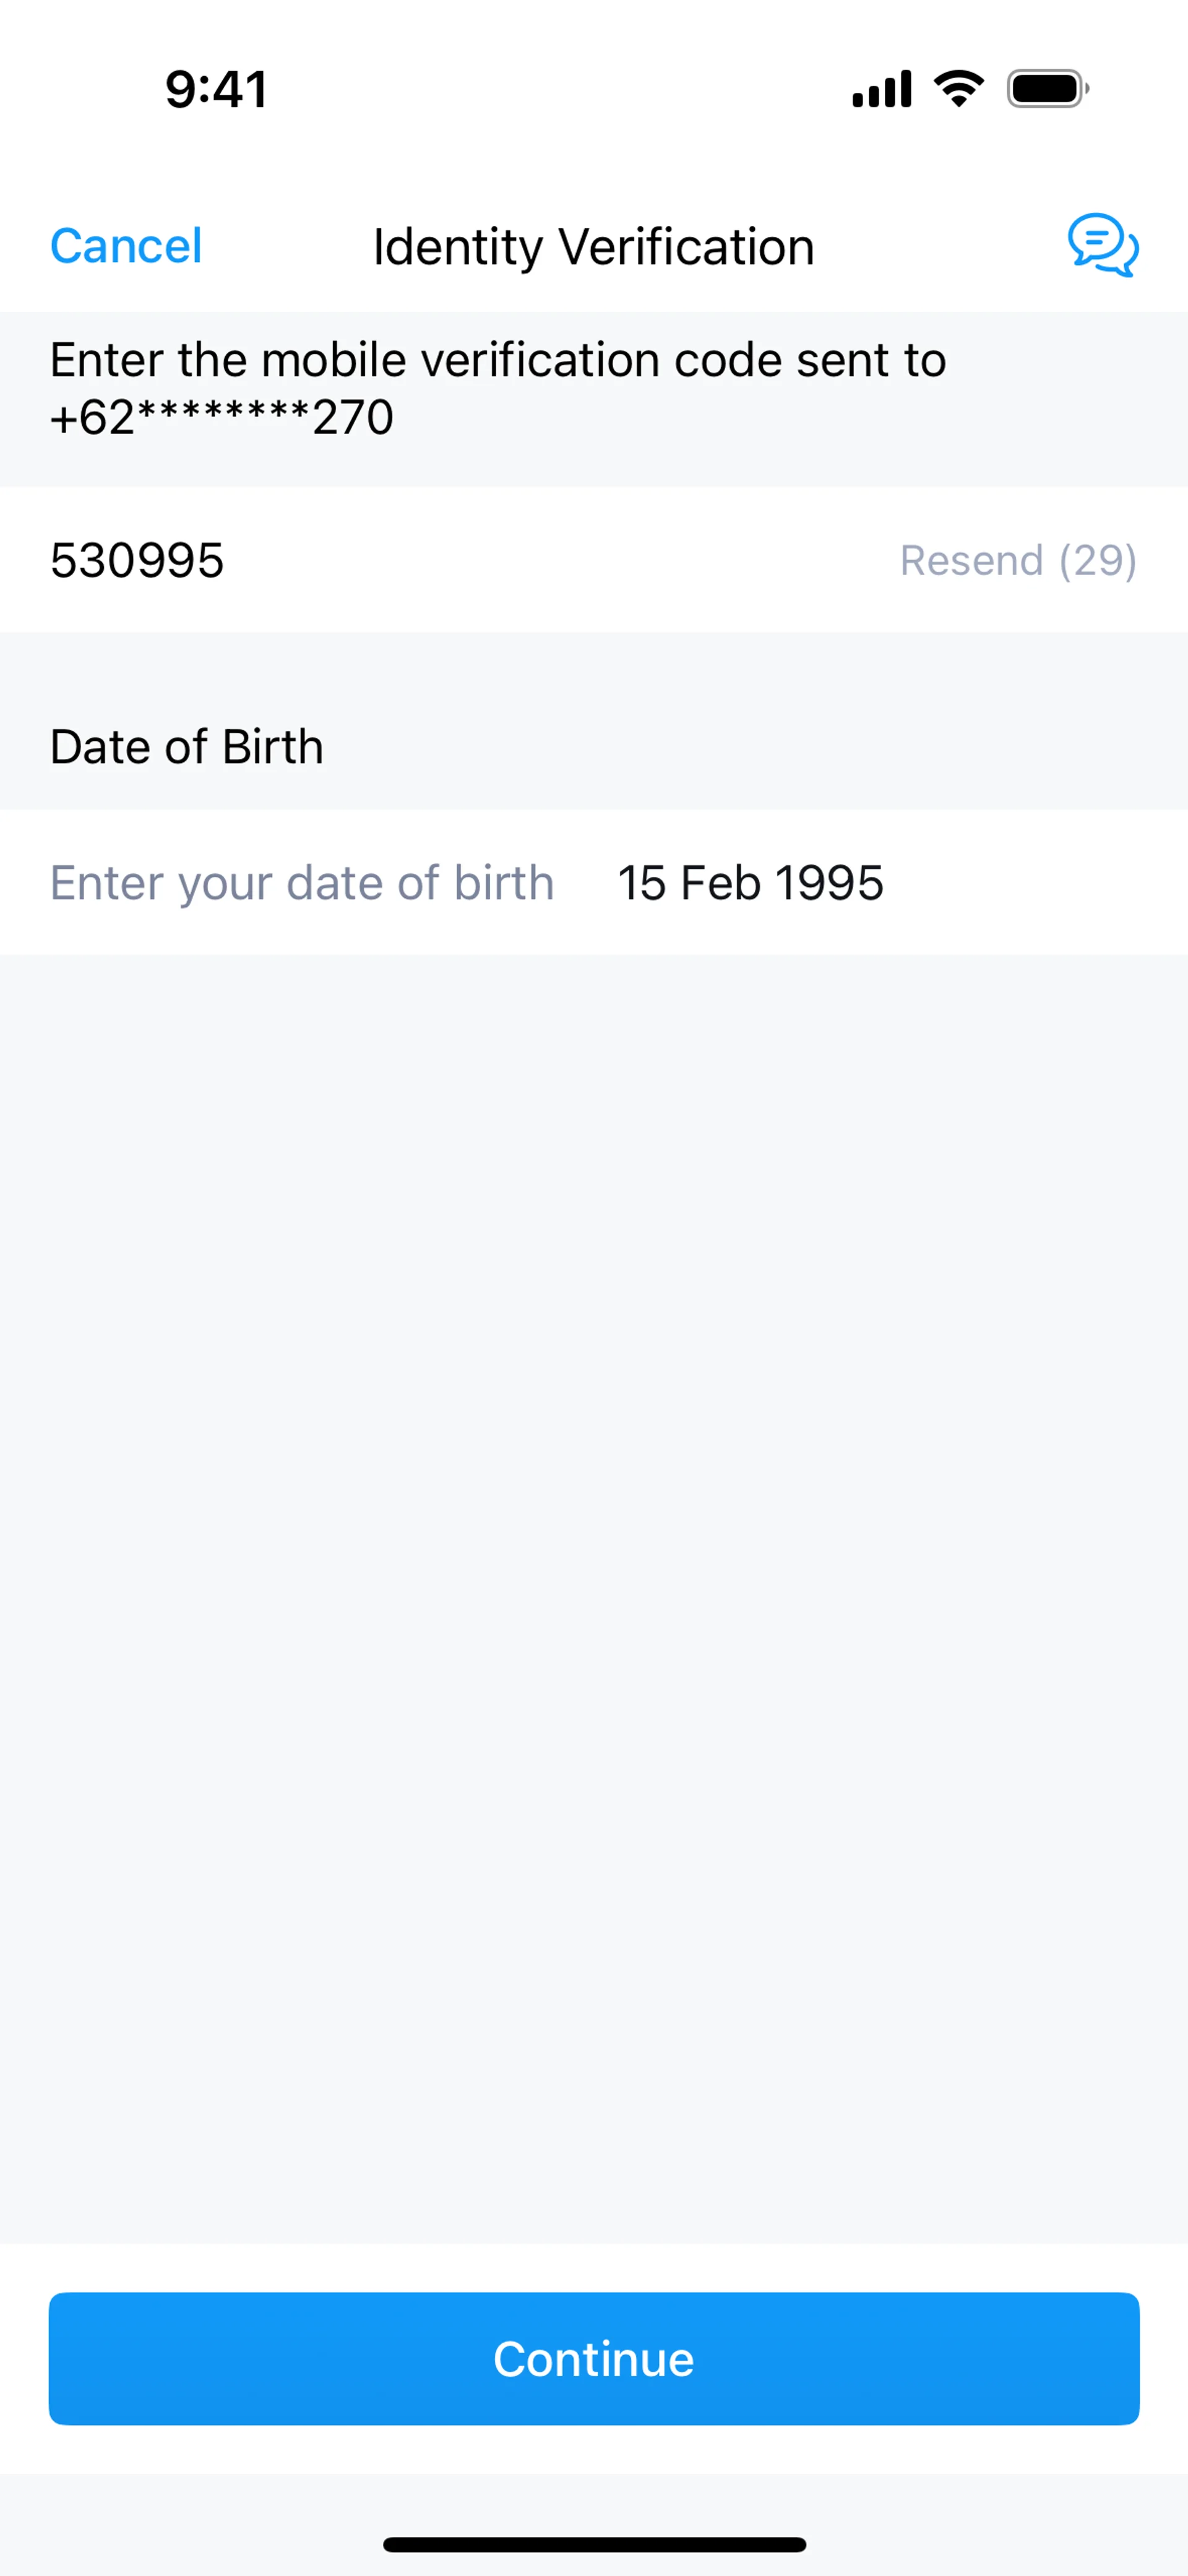Tap the home indicator bar
The height and width of the screenshot is (2576, 1188).
click(x=594, y=2544)
